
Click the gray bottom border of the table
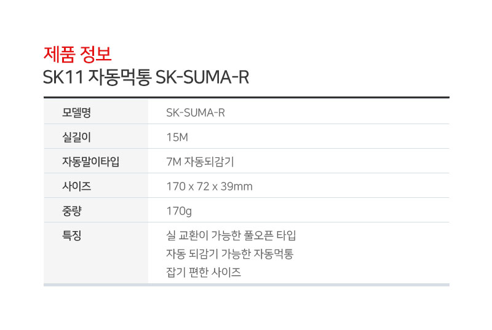click(x=247, y=285)
